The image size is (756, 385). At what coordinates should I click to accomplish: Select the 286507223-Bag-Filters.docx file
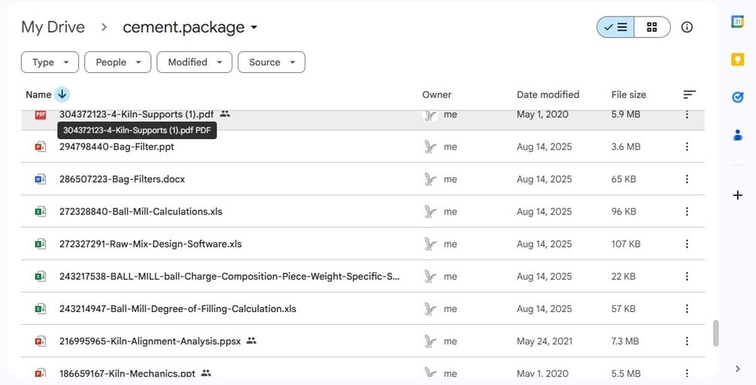(x=122, y=180)
